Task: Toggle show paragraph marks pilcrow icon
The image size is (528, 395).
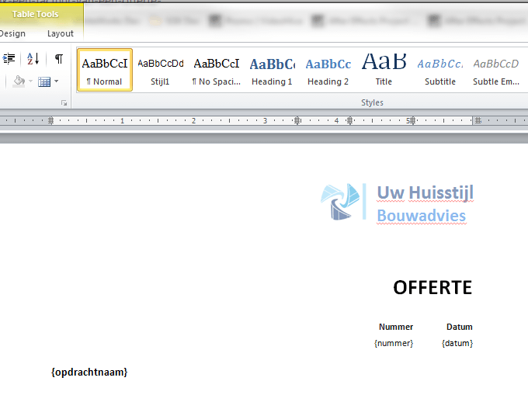Action: tap(59, 59)
